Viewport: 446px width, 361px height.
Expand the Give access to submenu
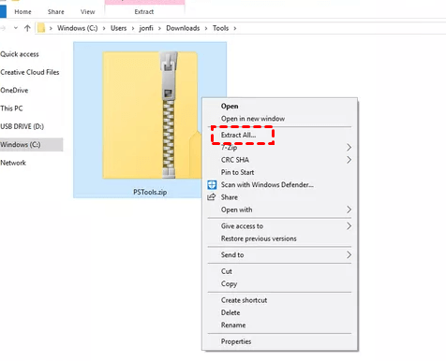(279, 226)
